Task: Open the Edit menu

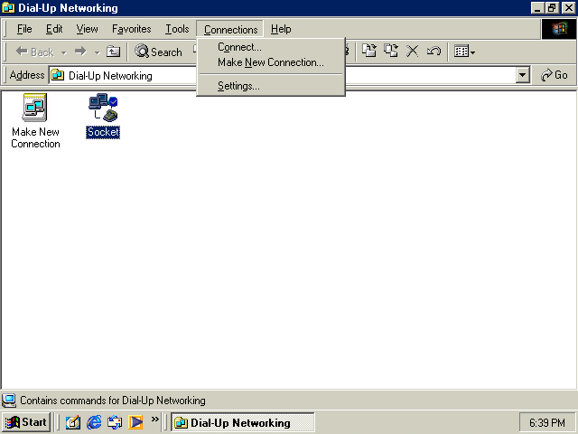Action: (54, 29)
